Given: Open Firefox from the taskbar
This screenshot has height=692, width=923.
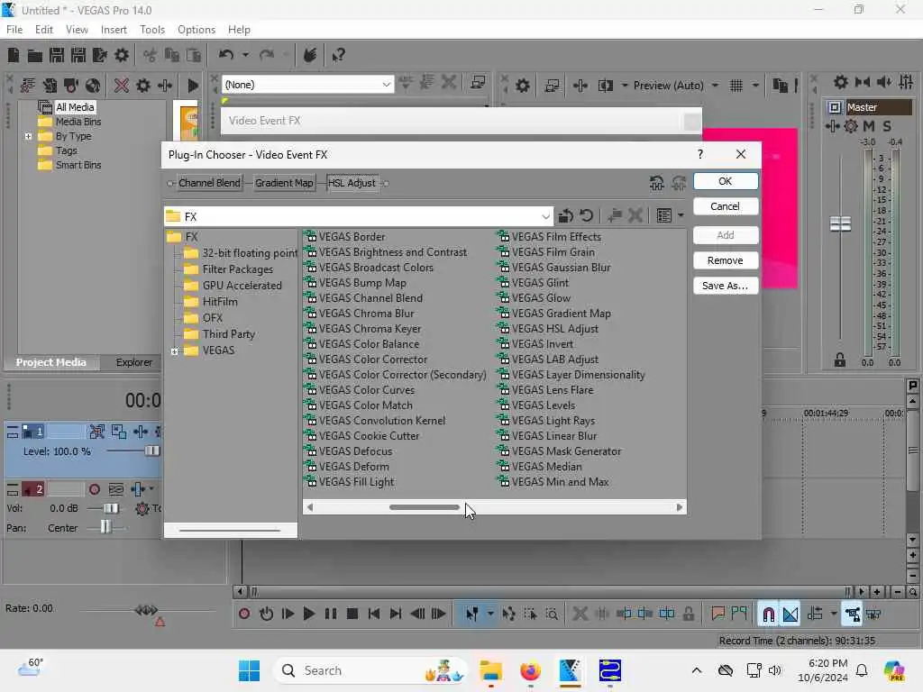Looking at the screenshot, I should [x=530, y=670].
